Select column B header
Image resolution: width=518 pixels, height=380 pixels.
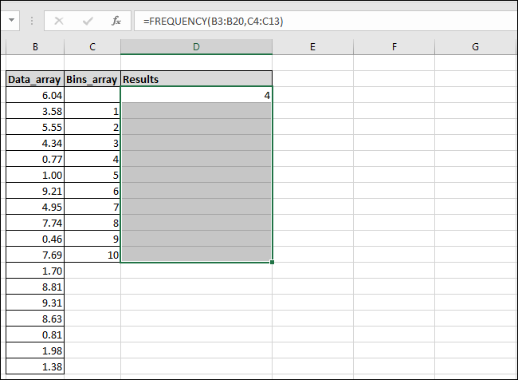click(35, 48)
